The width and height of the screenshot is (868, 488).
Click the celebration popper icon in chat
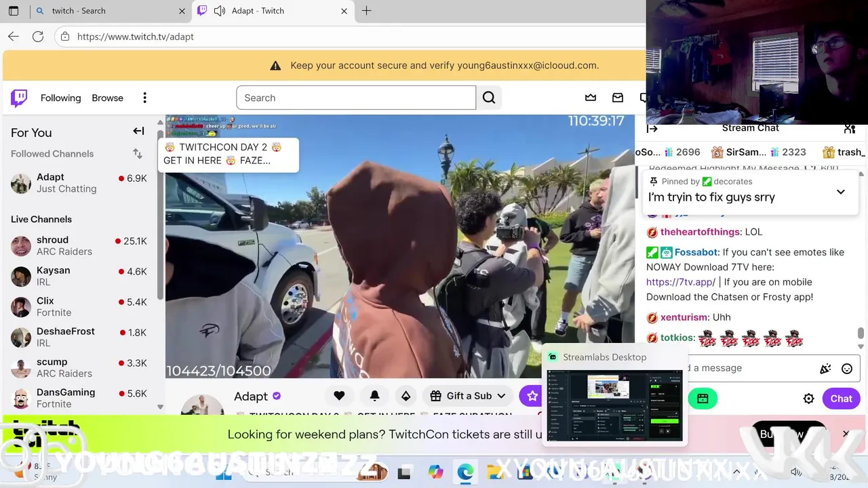tap(825, 369)
